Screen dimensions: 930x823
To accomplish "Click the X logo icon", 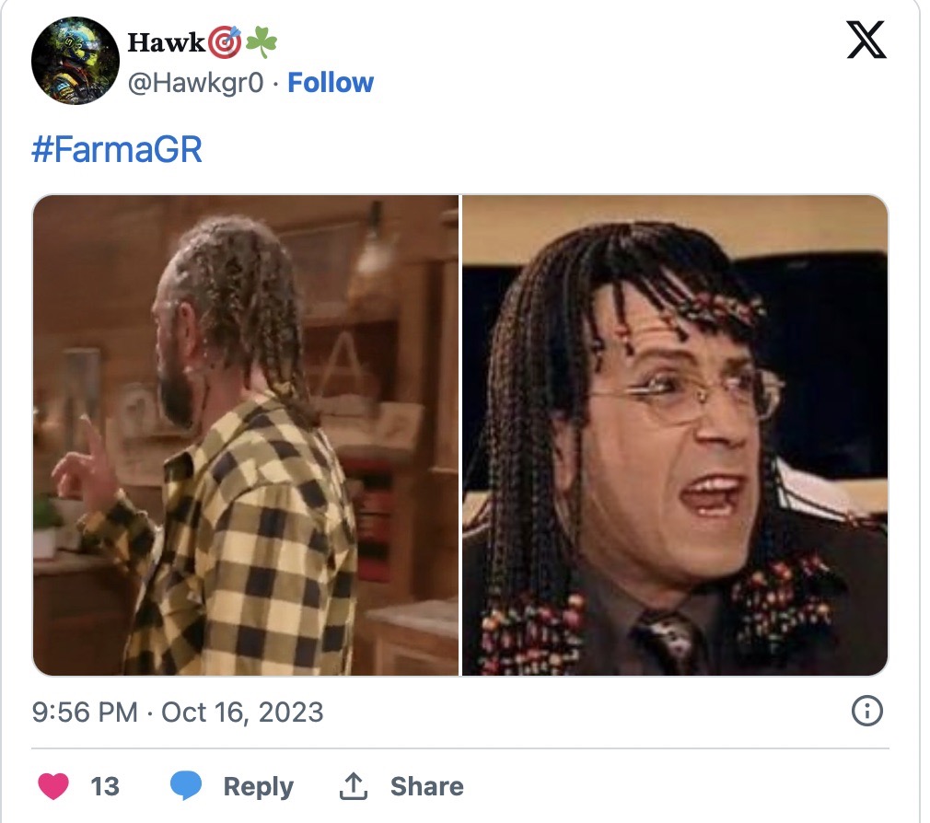I will pos(866,40).
